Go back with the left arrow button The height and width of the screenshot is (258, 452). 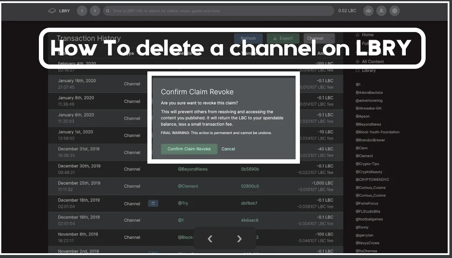pyautogui.click(x=82, y=11)
